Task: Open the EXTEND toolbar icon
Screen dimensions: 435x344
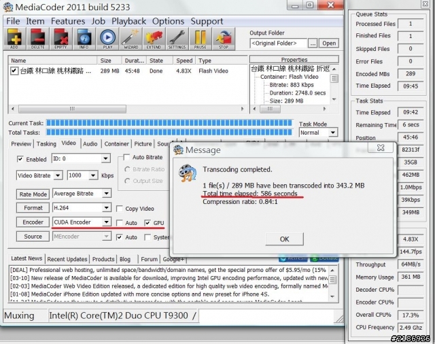Action: (x=154, y=39)
